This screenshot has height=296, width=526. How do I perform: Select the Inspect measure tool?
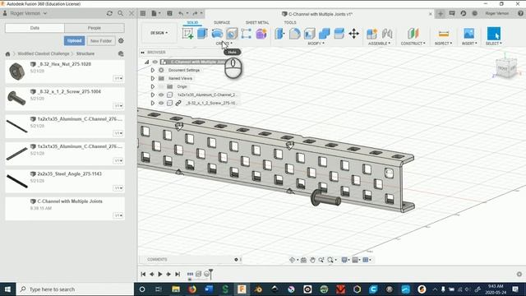point(444,34)
